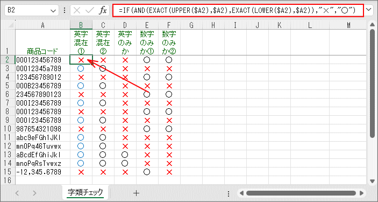
Task: Click the ○ in cell D14
Action: coord(125,163)
